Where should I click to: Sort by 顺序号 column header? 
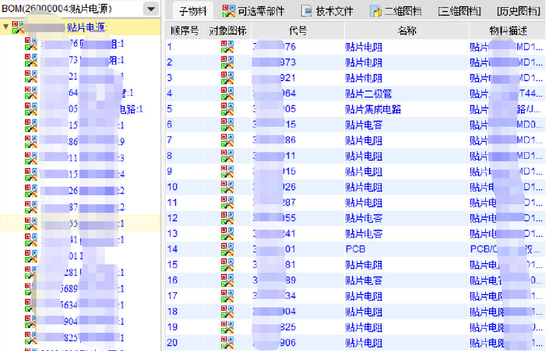click(x=184, y=31)
